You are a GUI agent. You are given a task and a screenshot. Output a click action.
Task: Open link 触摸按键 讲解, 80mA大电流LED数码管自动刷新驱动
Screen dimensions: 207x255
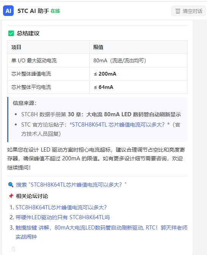click(101, 232)
